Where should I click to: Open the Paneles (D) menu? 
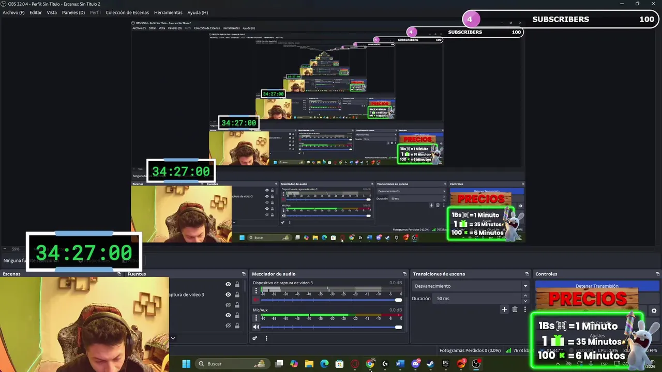(73, 12)
